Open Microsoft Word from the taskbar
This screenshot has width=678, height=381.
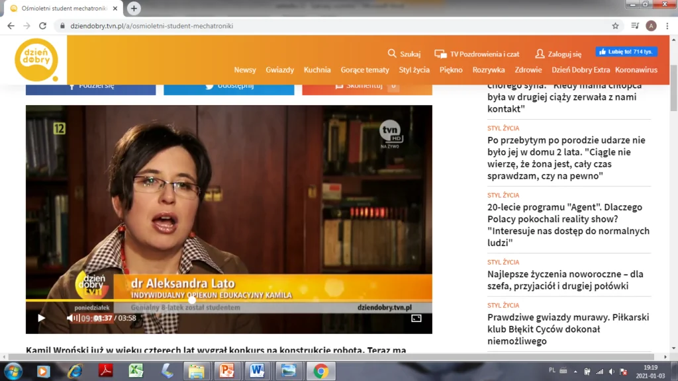coord(257,371)
